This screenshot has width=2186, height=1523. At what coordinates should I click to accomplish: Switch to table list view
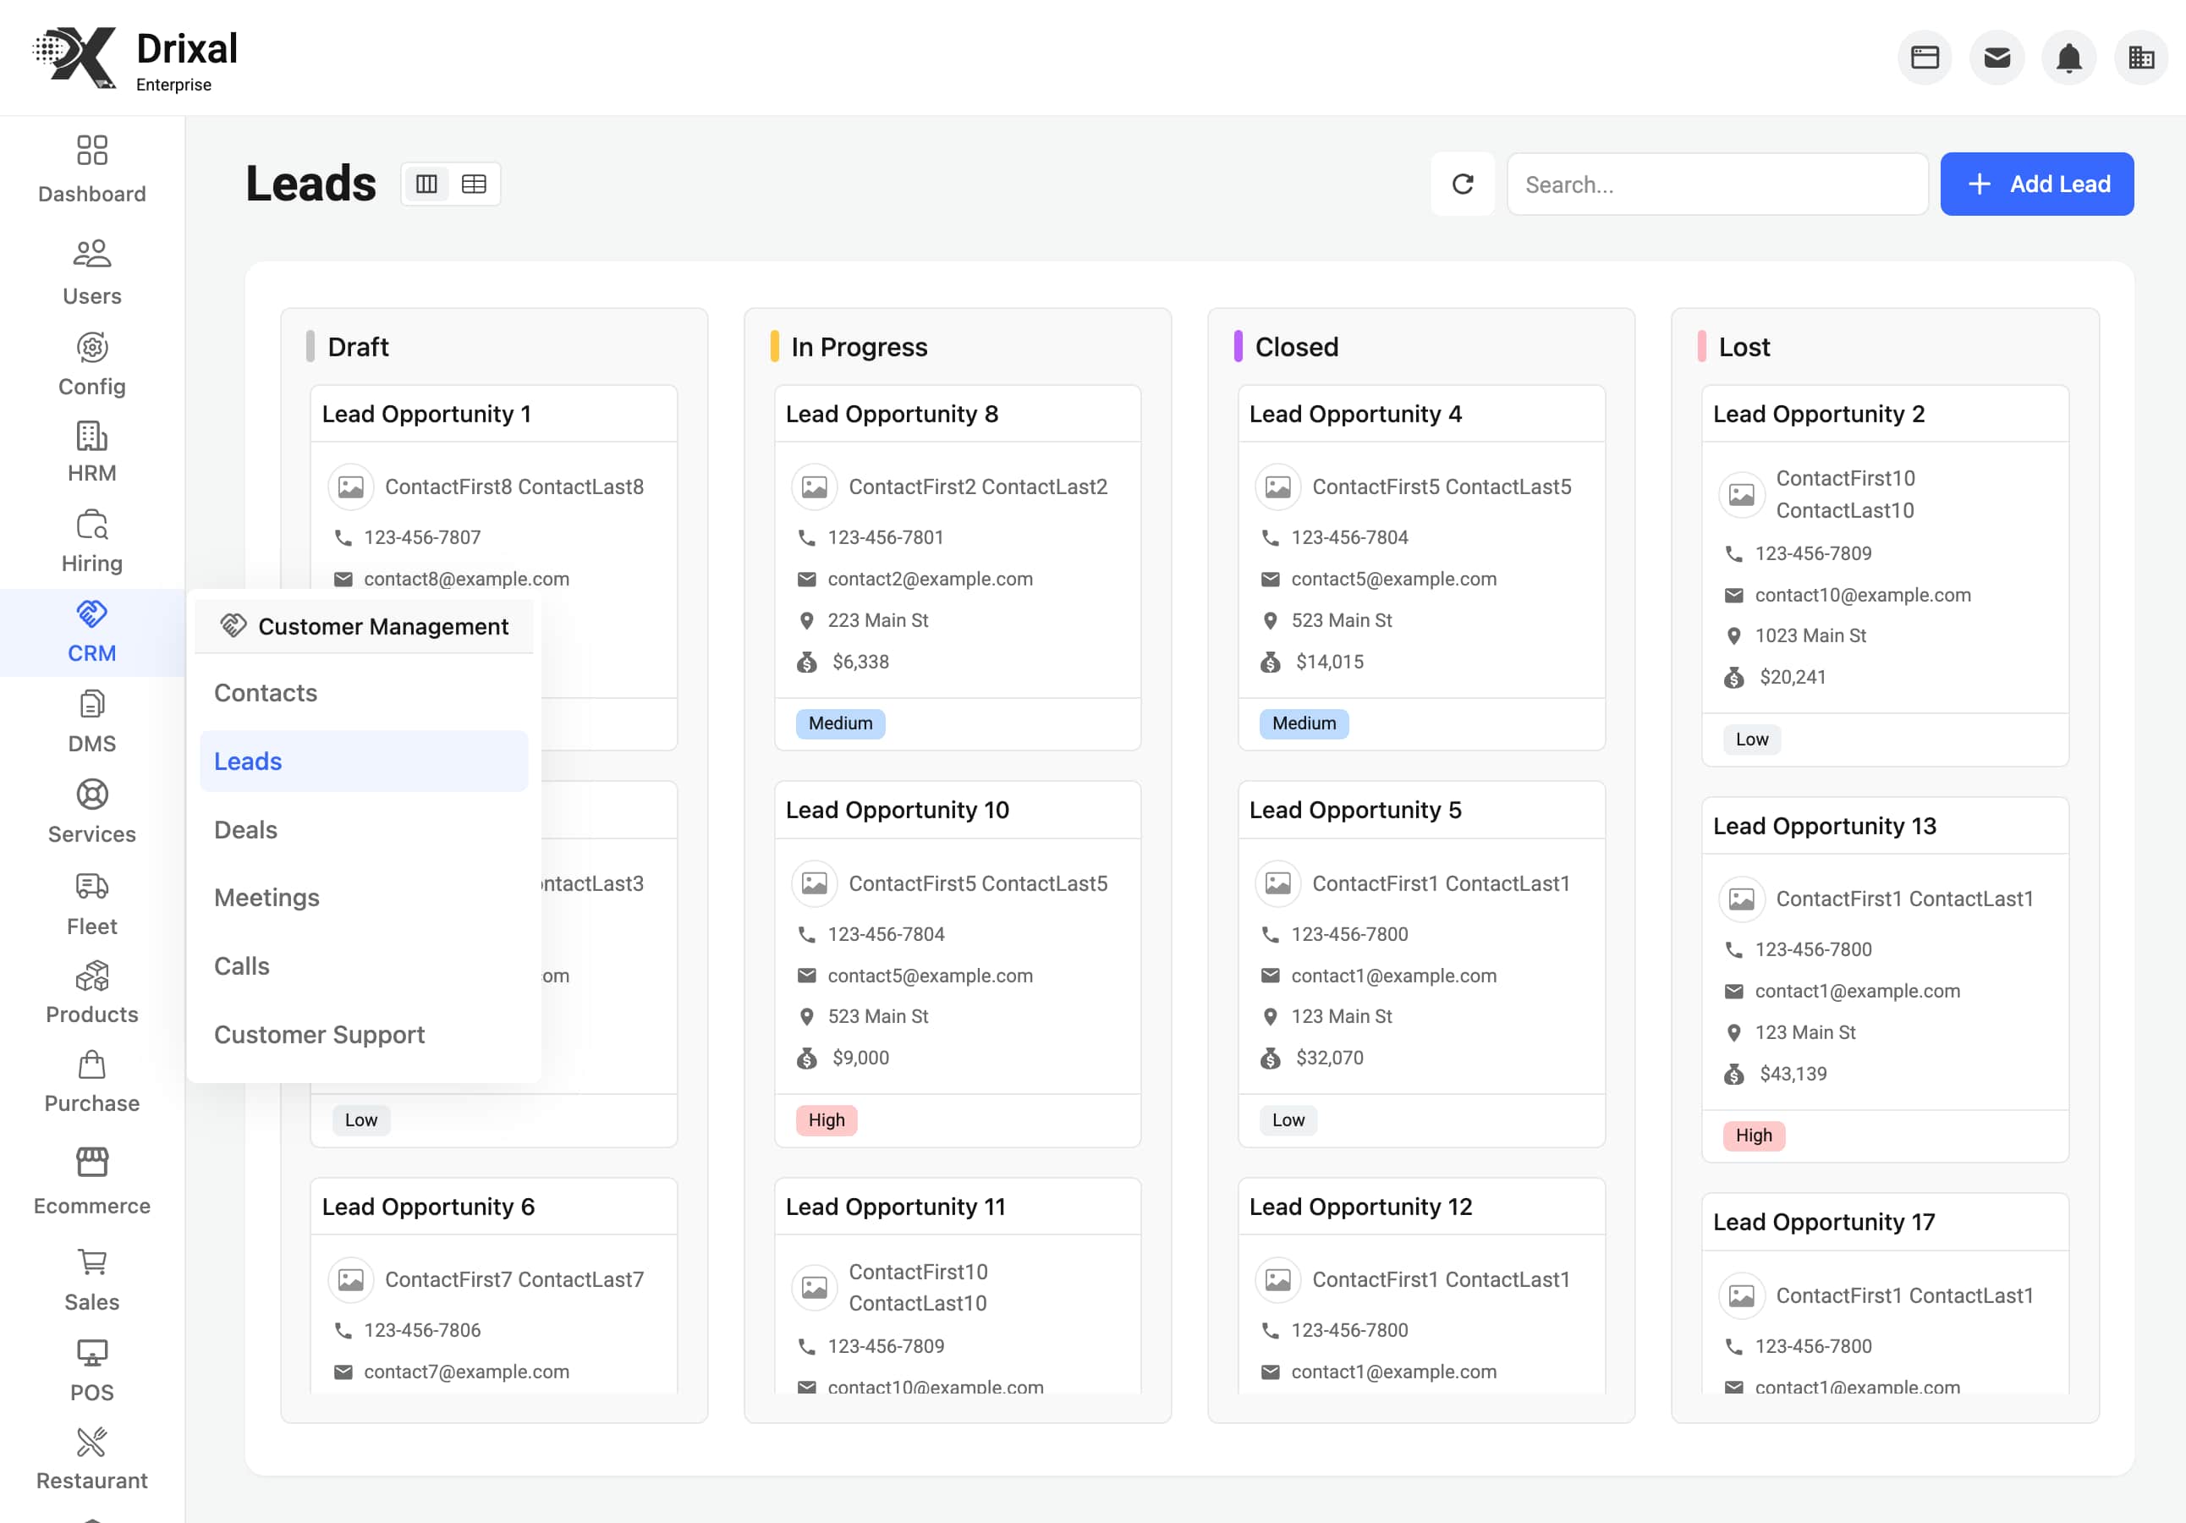coord(473,184)
